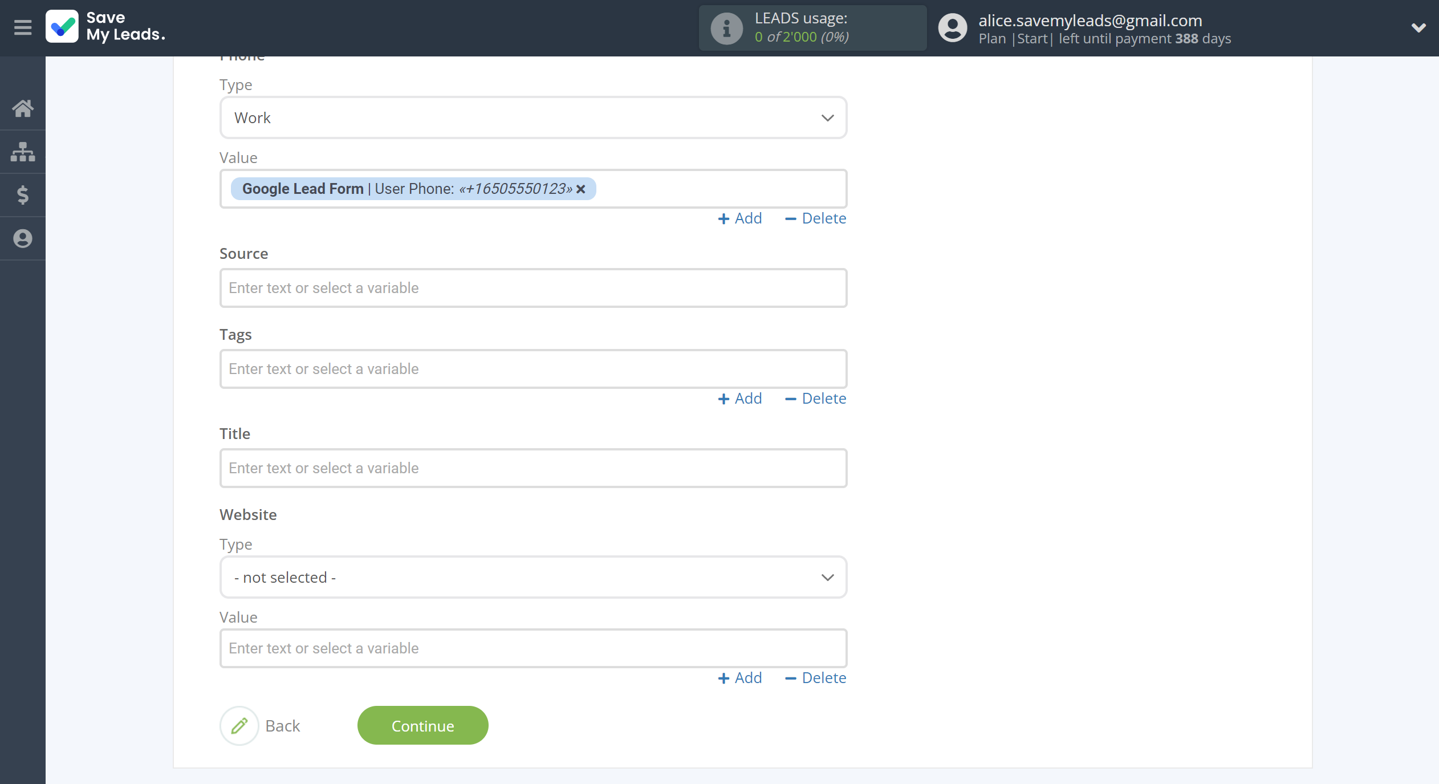Click the Website Value input field
Viewport: 1439px width, 784px height.
(x=533, y=648)
